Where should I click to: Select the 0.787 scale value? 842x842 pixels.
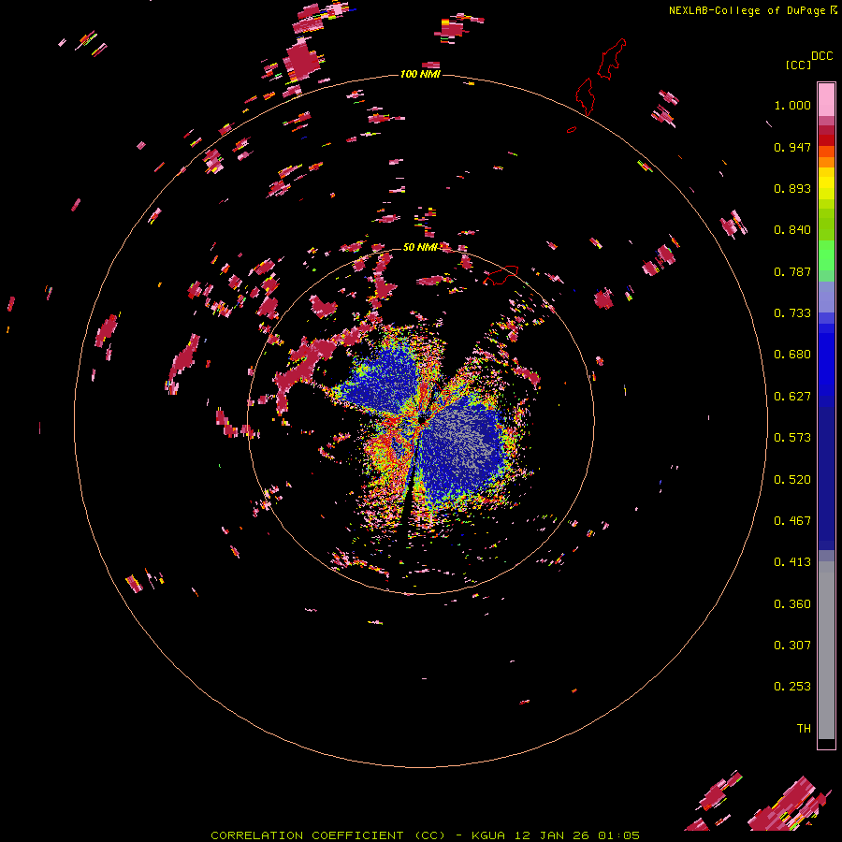792,271
